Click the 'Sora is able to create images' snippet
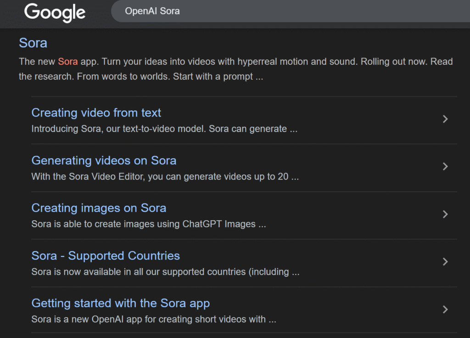The width and height of the screenshot is (470, 338). [x=148, y=225]
